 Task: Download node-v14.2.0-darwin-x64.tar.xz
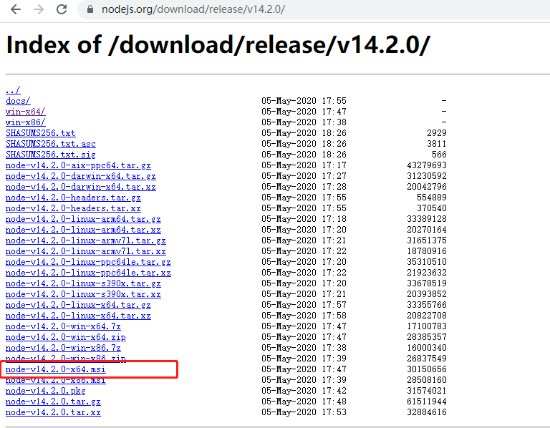(81, 187)
